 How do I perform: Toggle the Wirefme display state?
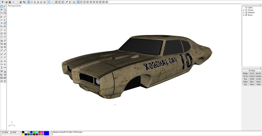[258, 76]
